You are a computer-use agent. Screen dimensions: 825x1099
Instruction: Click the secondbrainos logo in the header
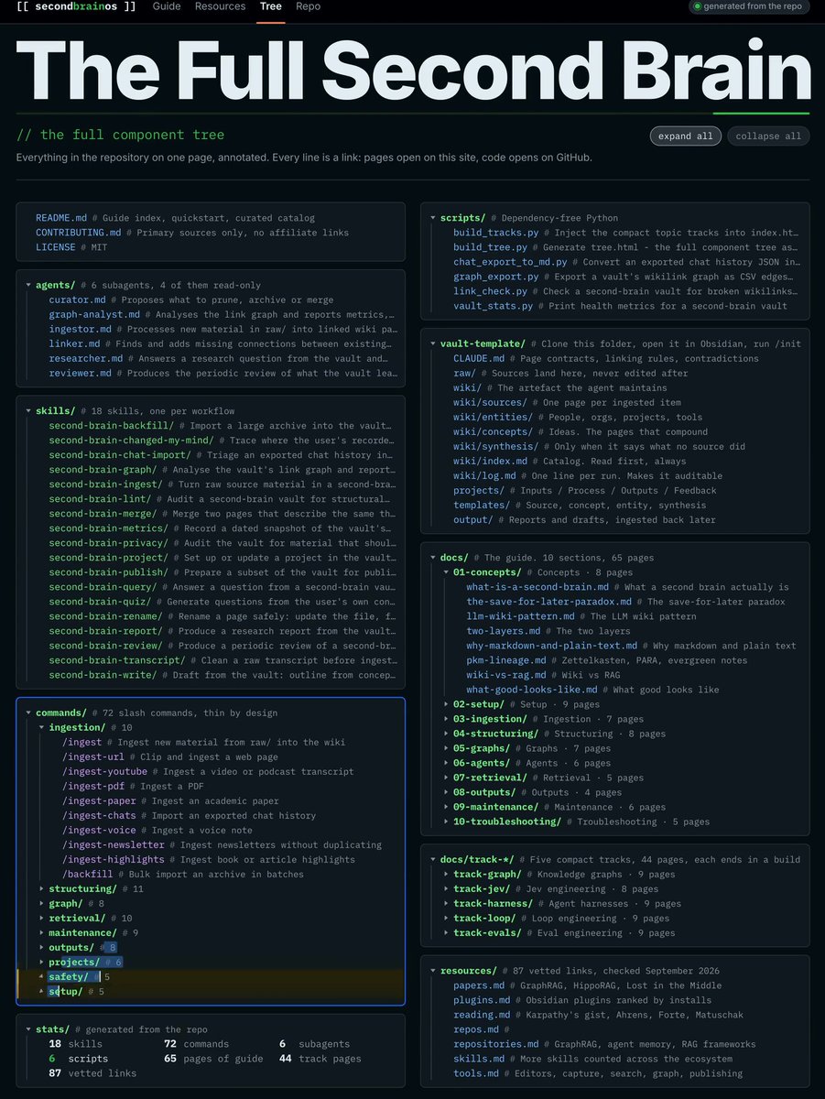tap(77, 6)
